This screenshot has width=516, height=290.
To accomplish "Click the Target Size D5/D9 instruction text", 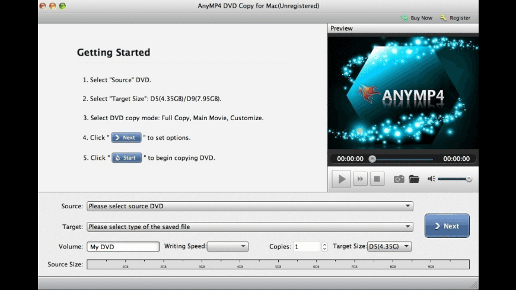I will pyautogui.click(x=152, y=98).
